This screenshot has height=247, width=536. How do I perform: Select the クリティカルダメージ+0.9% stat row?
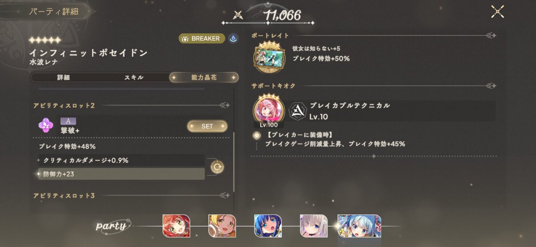tap(120, 160)
